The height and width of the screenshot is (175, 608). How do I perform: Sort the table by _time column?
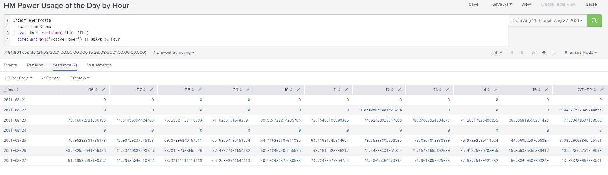coord(11,90)
